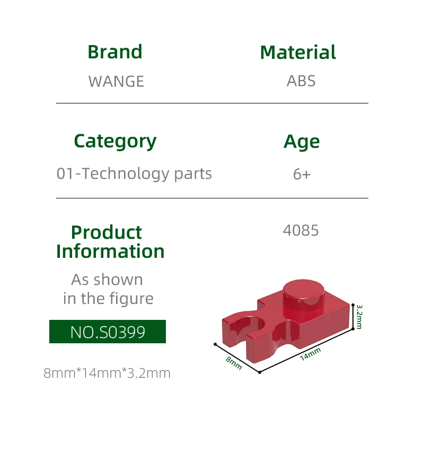Click the divider line below the Category row
The image size is (424, 452).
(212, 198)
